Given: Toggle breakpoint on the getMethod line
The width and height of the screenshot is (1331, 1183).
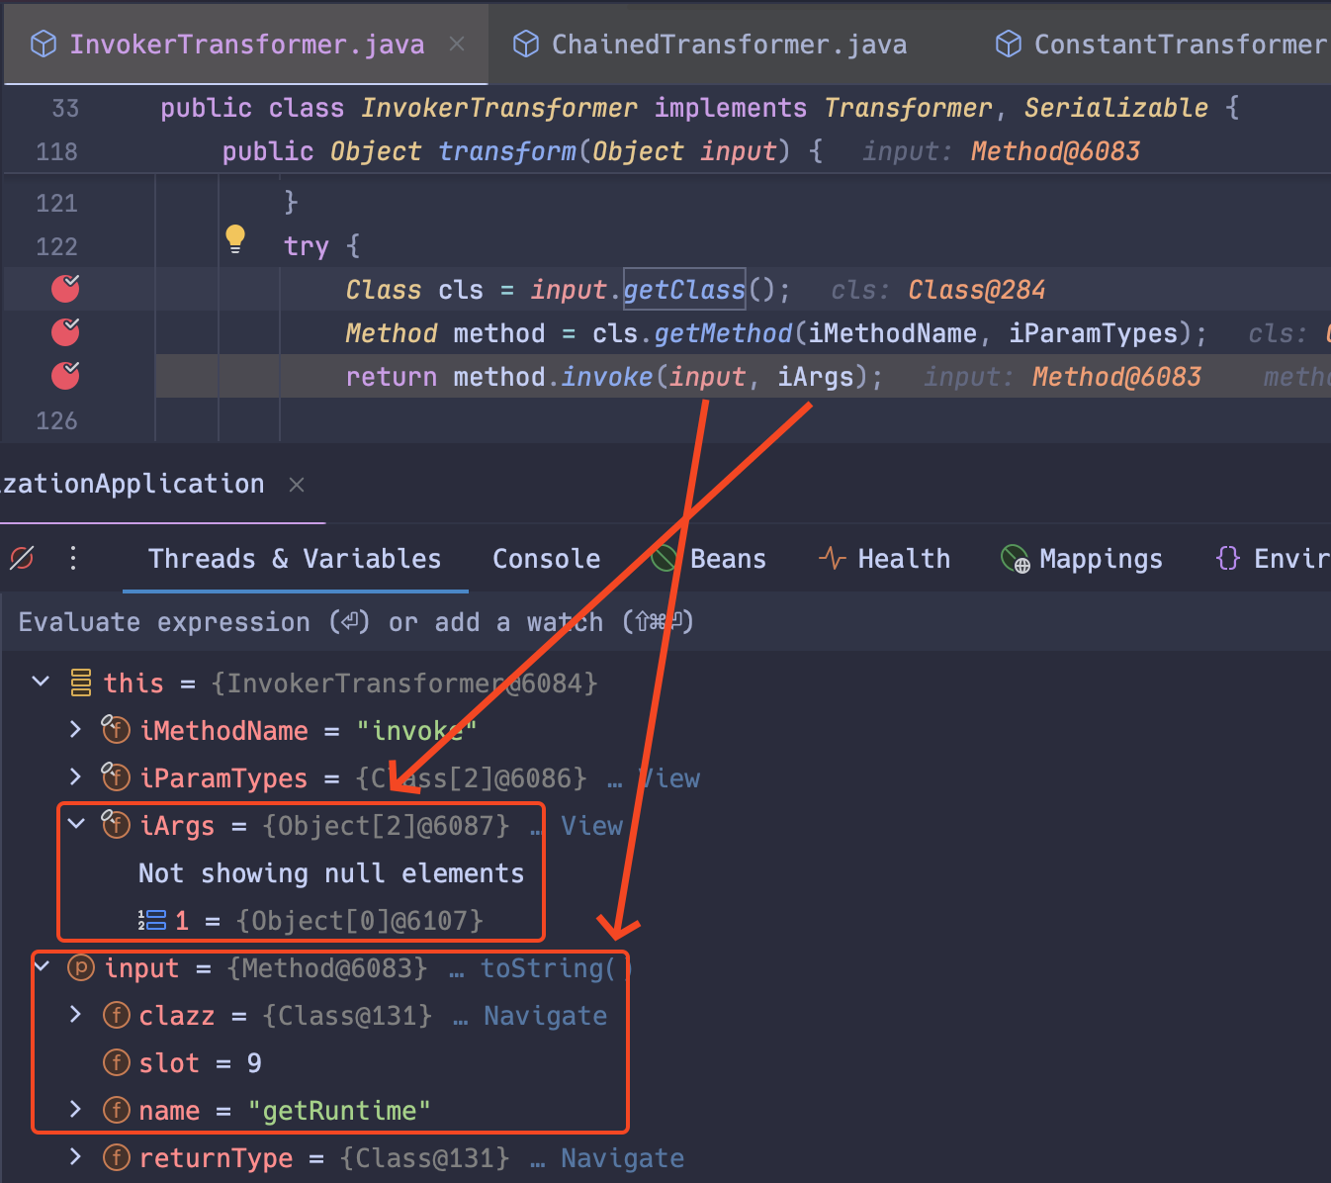Looking at the screenshot, I should (x=64, y=332).
